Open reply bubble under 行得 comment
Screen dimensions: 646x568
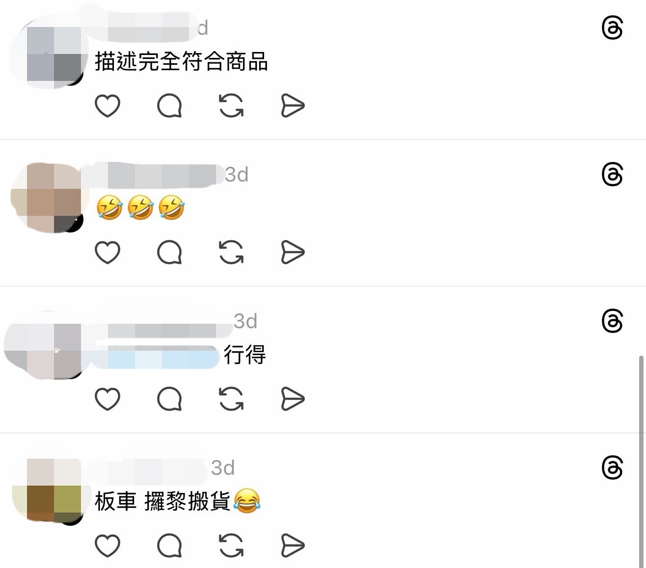[169, 399]
